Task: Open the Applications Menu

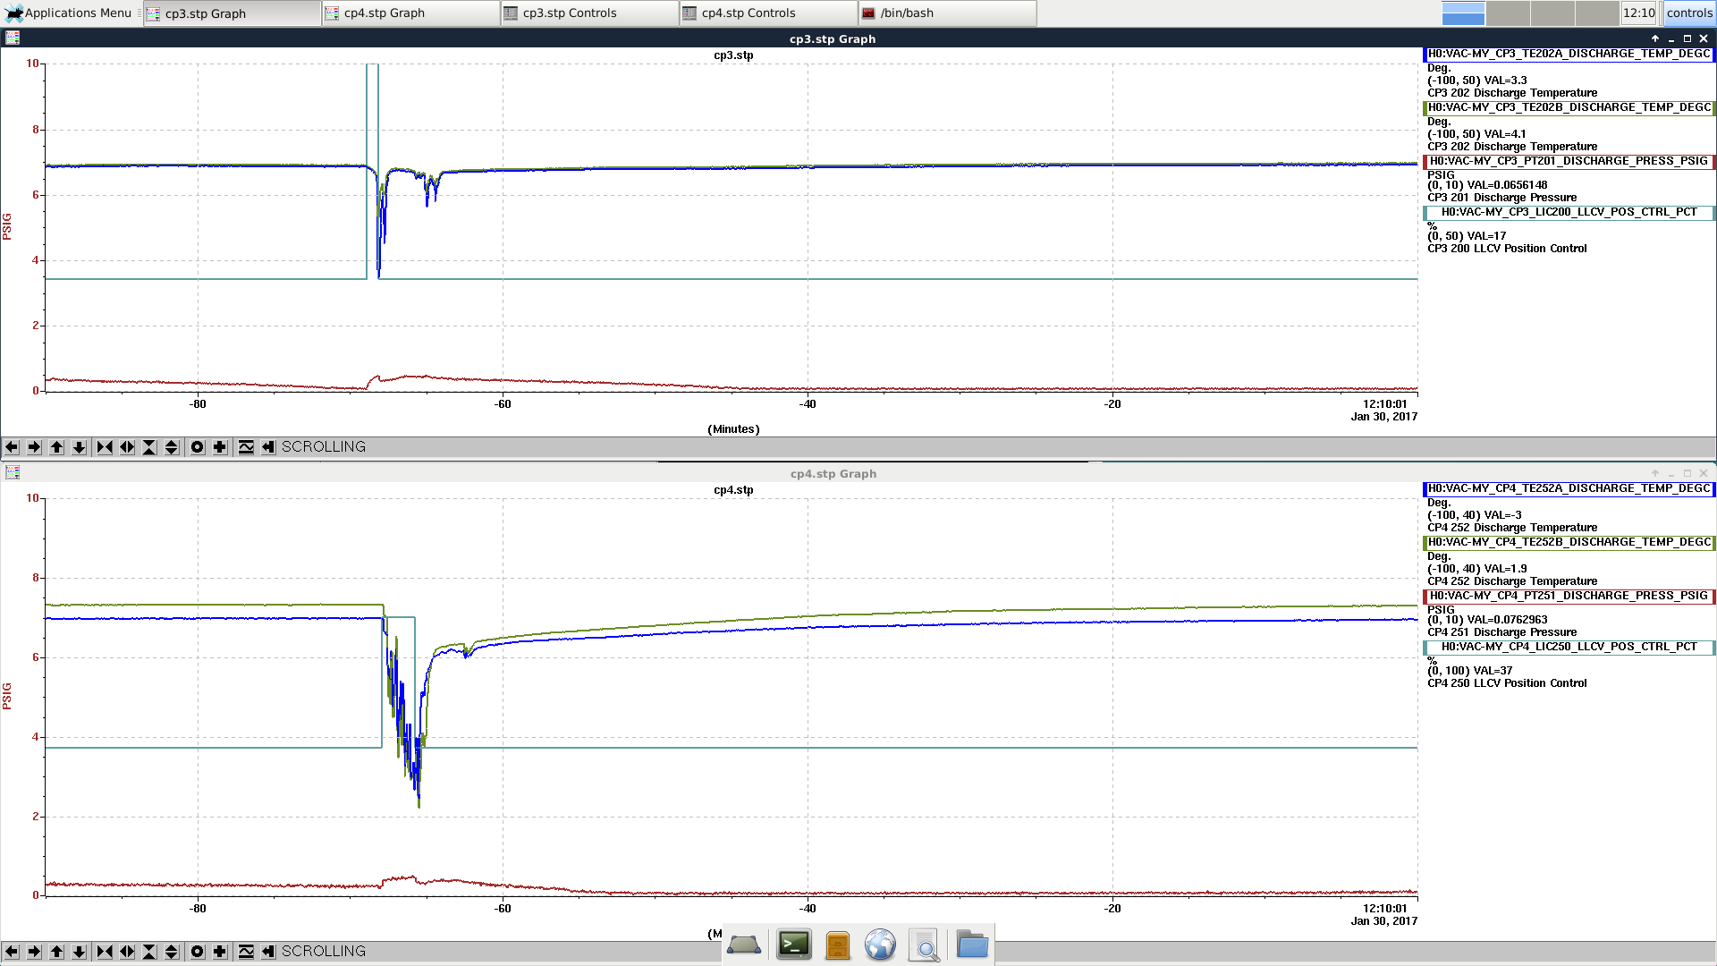Action: [69, 13]
